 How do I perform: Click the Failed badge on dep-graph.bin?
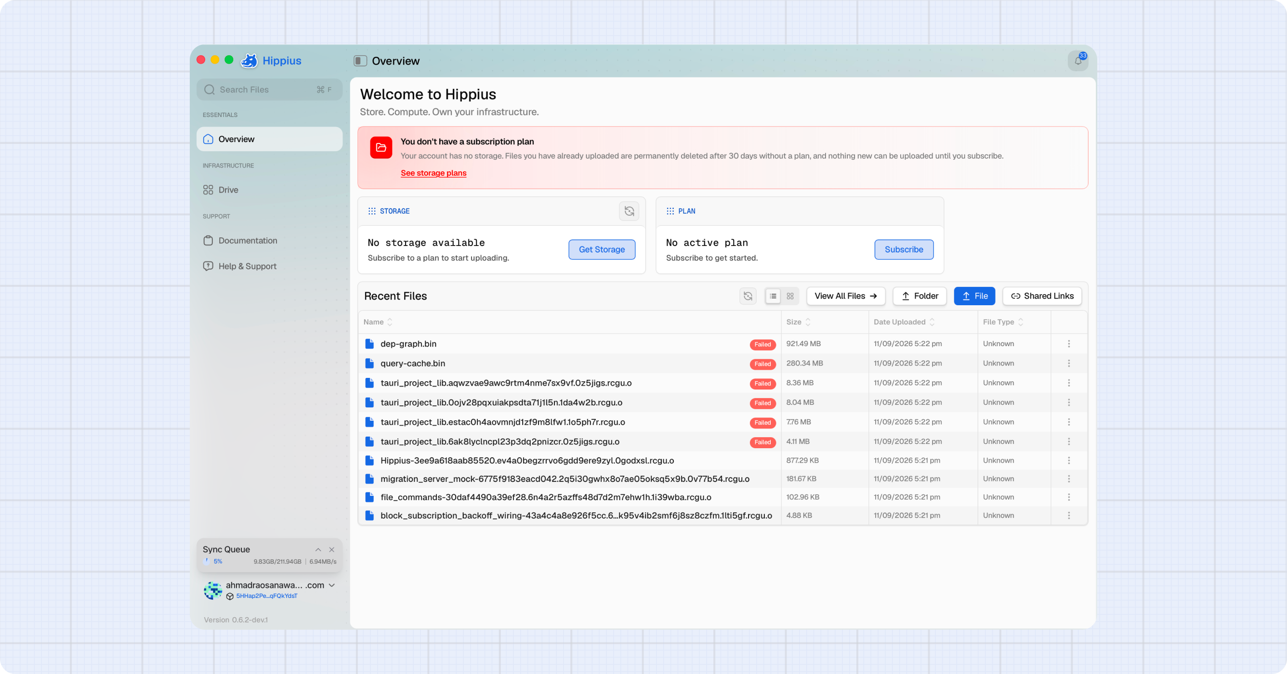[762, 345]
